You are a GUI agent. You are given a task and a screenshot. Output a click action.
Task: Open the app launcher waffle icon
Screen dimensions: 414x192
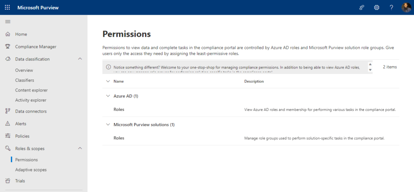7,7
